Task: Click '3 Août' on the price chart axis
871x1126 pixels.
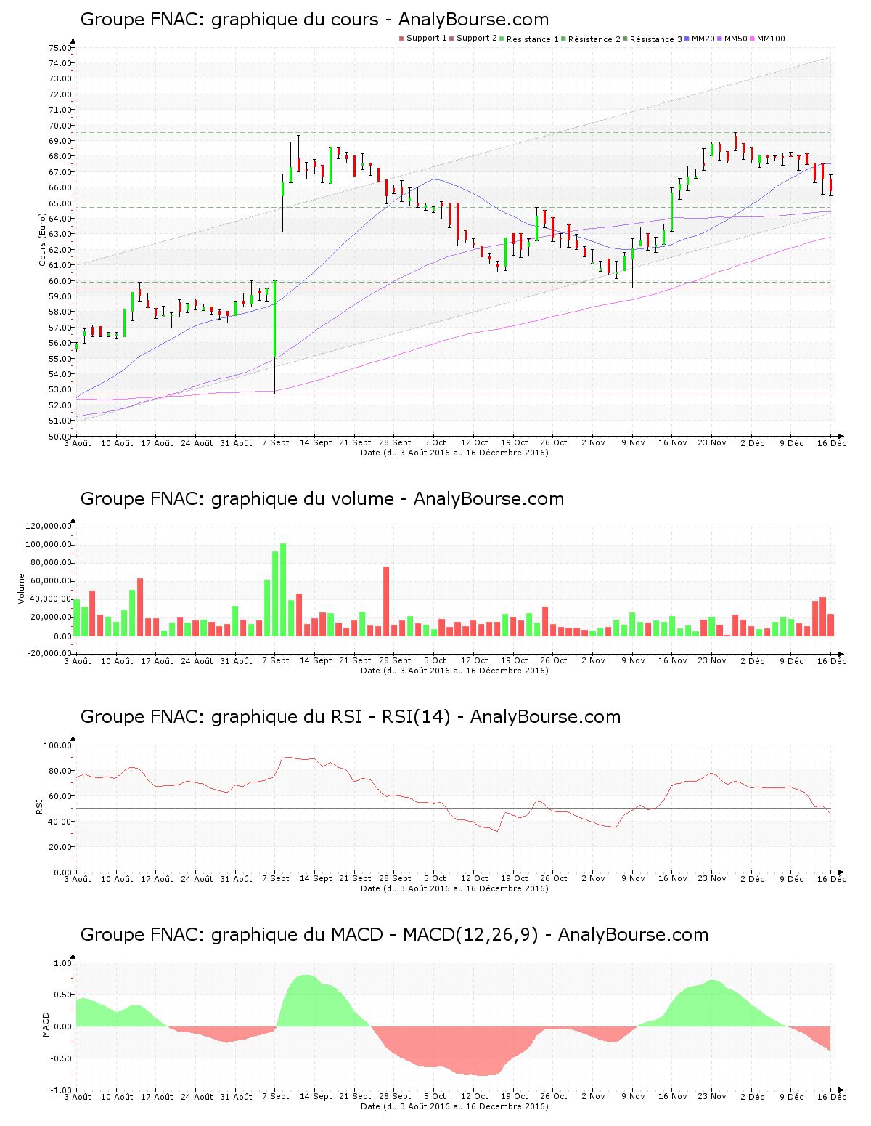Action: (78, 442)
